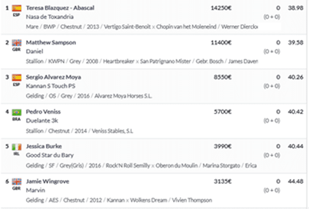Open Jamie Wingrove rider entry
The width and height of the screenshot is (309, 209).
47,181
